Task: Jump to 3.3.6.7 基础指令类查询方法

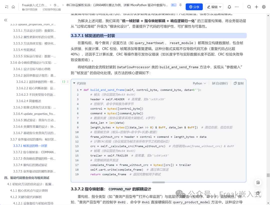Action: click(x=34, y=133)
